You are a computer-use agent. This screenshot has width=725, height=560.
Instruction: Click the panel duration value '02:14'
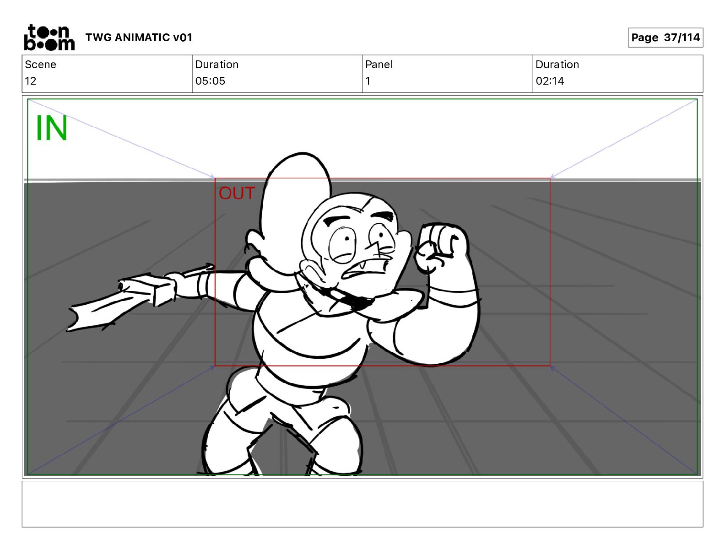(x=550, y=81)
